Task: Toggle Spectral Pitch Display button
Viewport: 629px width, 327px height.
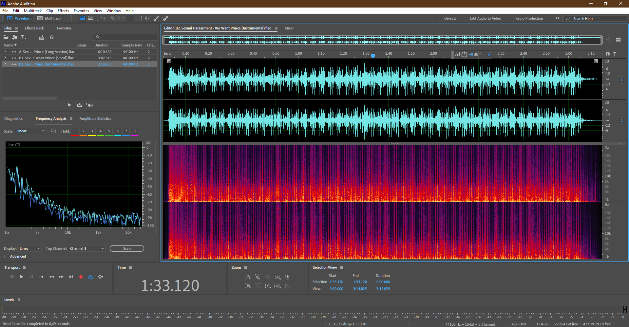Action: click(91, 18)
